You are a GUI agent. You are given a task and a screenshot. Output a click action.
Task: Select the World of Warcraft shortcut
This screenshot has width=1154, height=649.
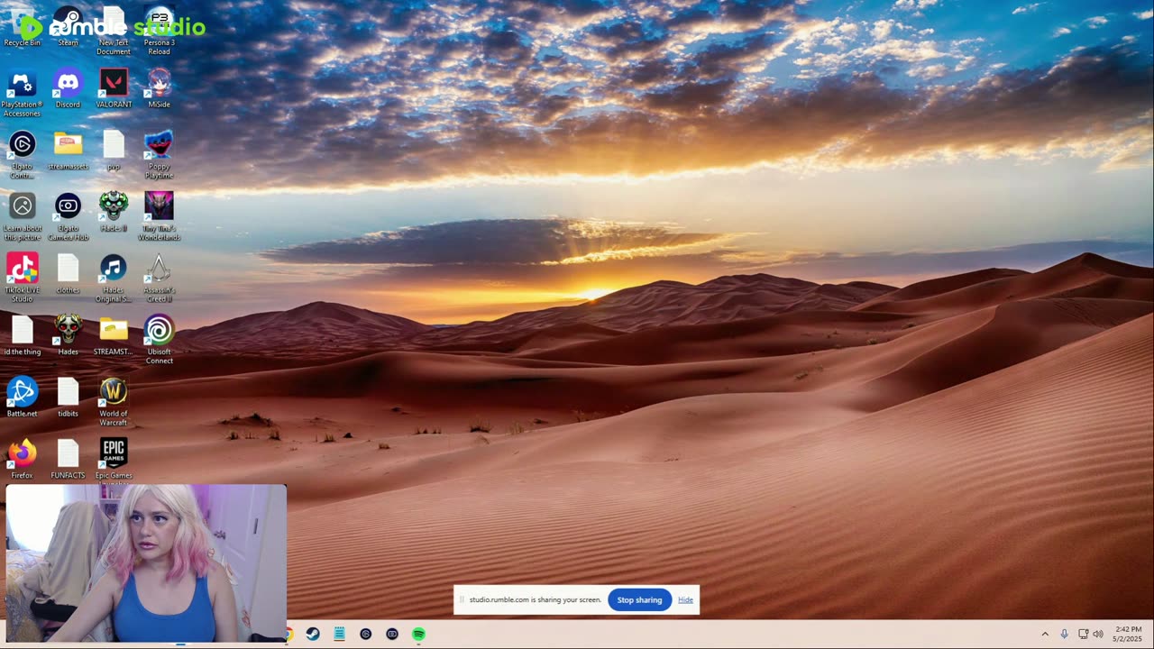[114, 402]
